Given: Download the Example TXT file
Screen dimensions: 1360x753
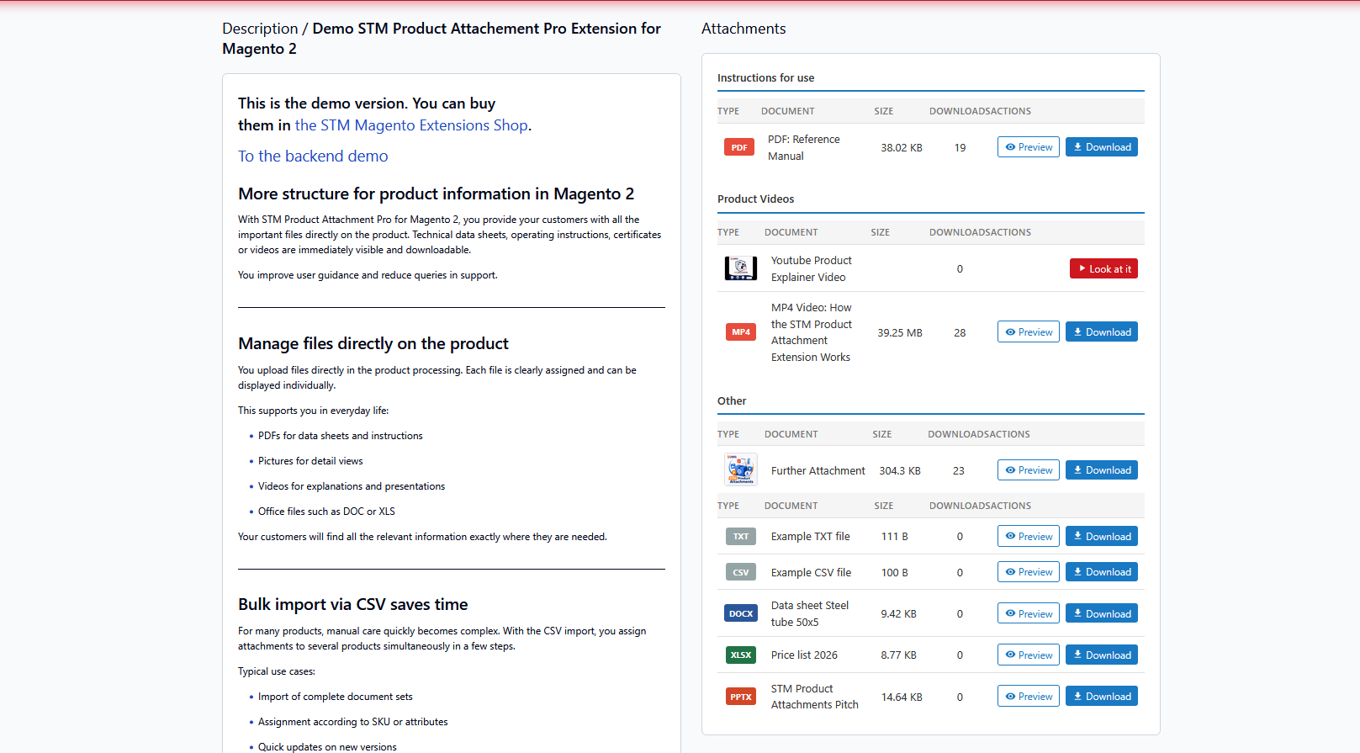Looking at the screenshot, I should coord(1102,537).
